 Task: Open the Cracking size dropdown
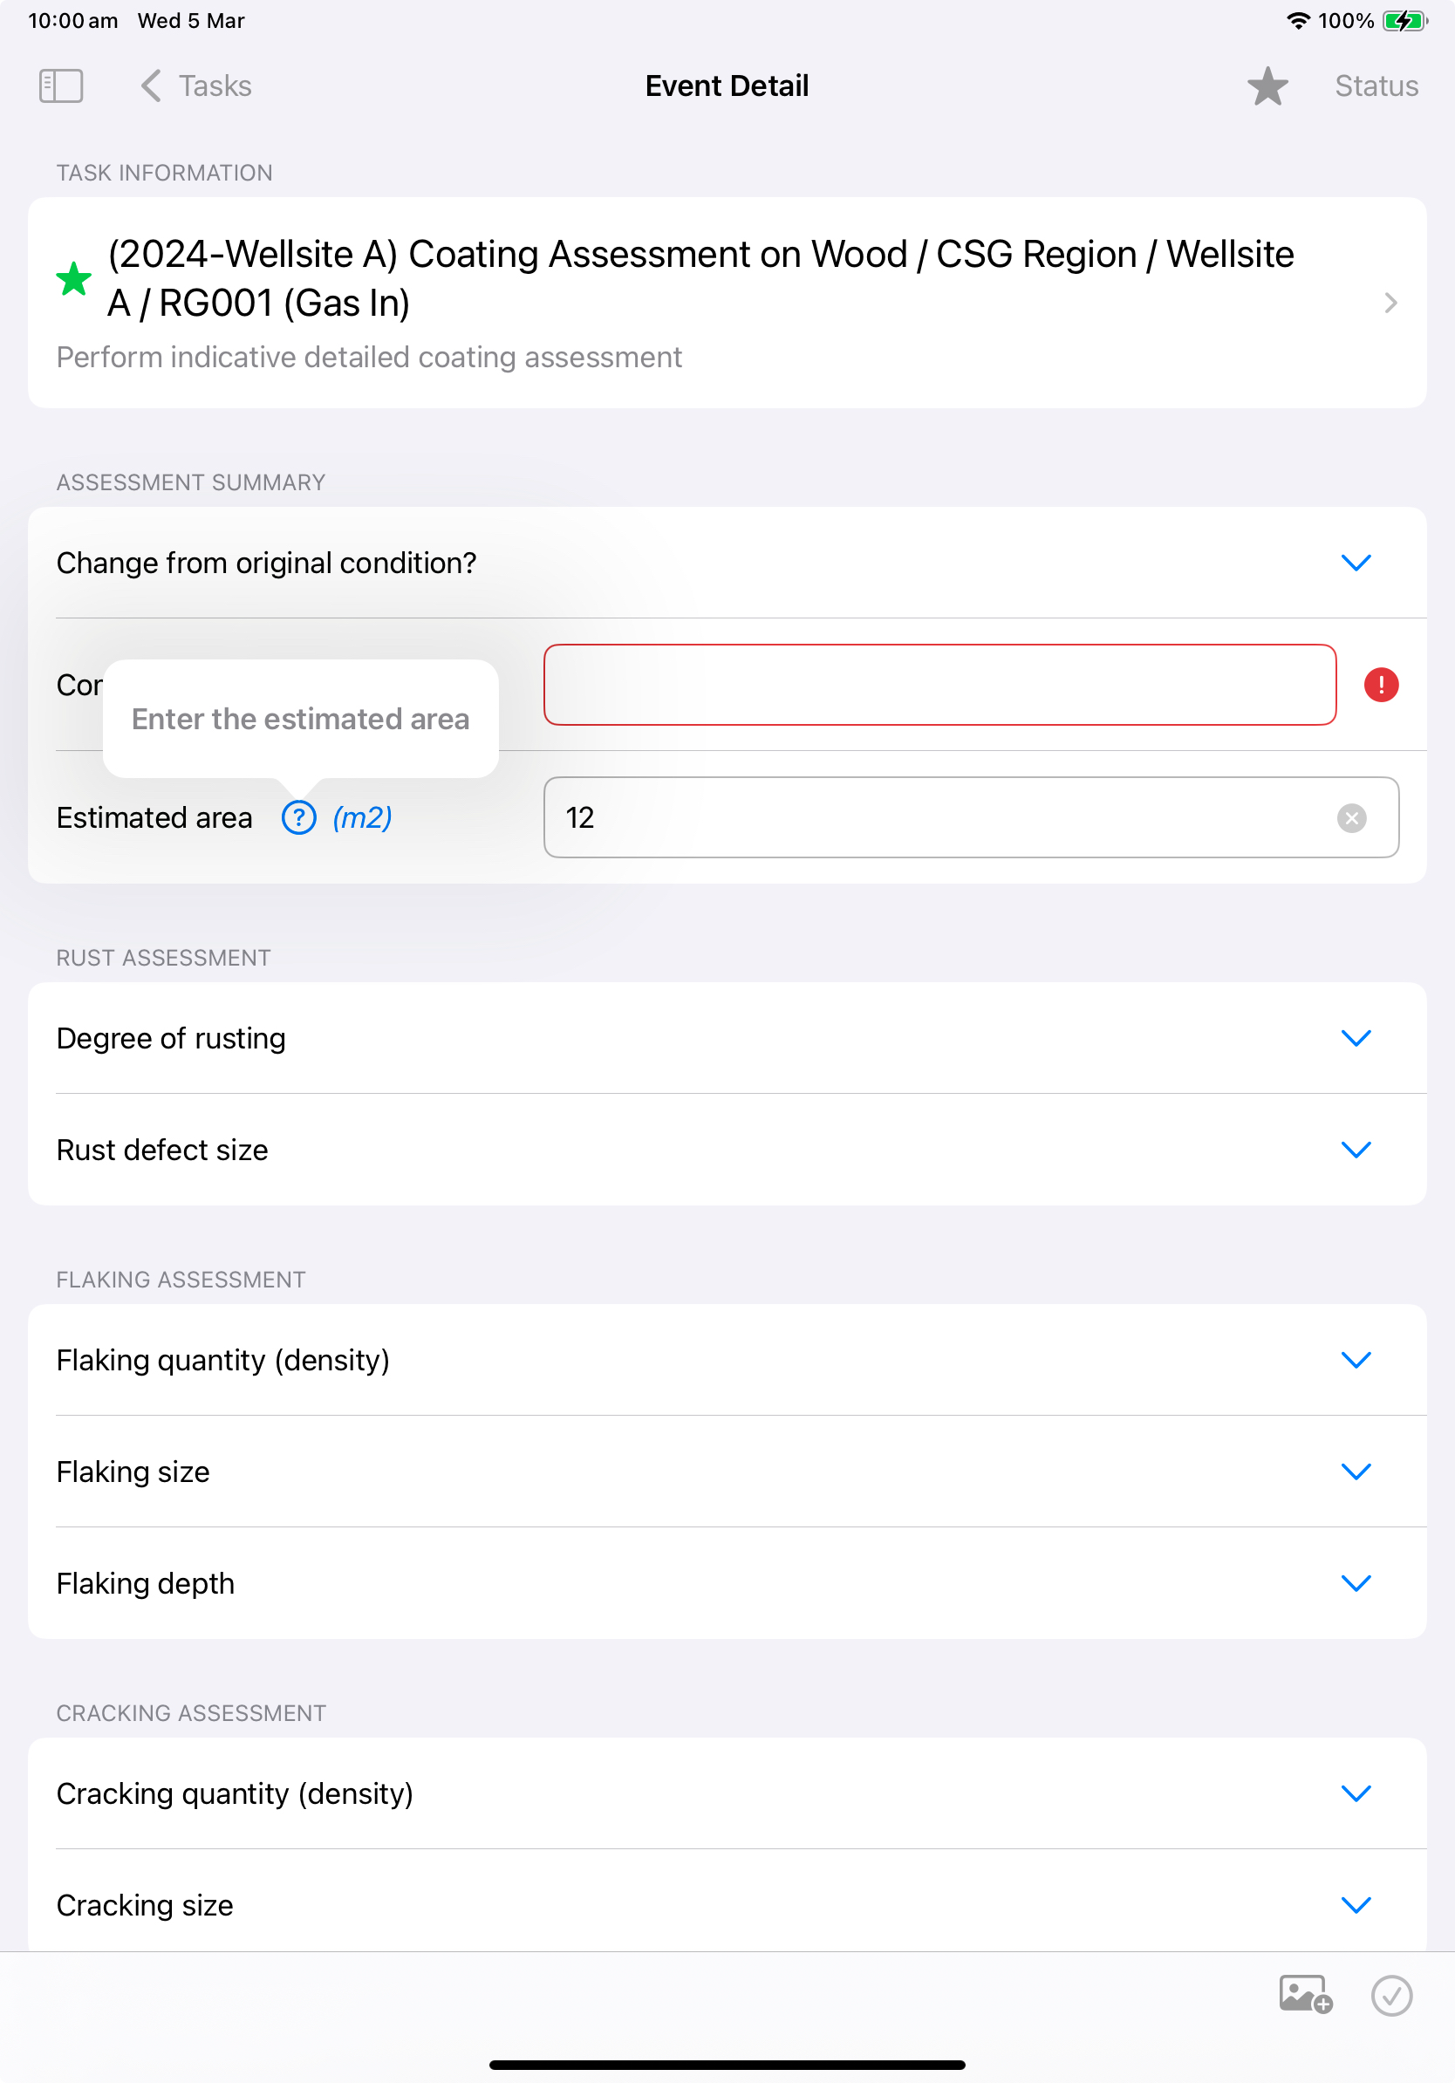[727, 1904]
